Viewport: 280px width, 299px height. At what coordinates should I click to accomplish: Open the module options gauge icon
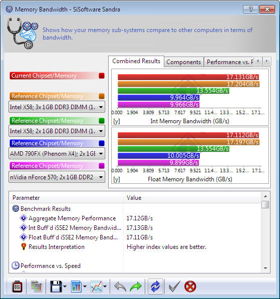click(x=17, y=286)
